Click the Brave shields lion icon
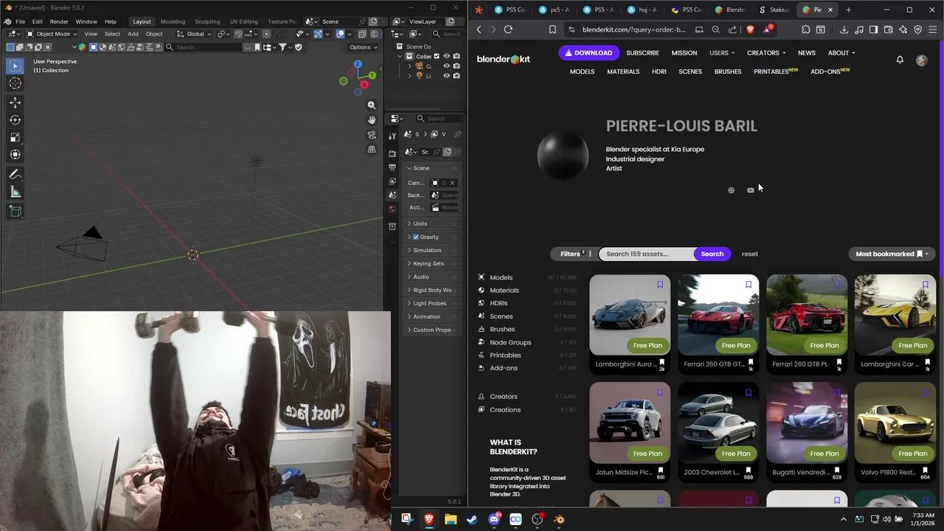 [750, 29]
